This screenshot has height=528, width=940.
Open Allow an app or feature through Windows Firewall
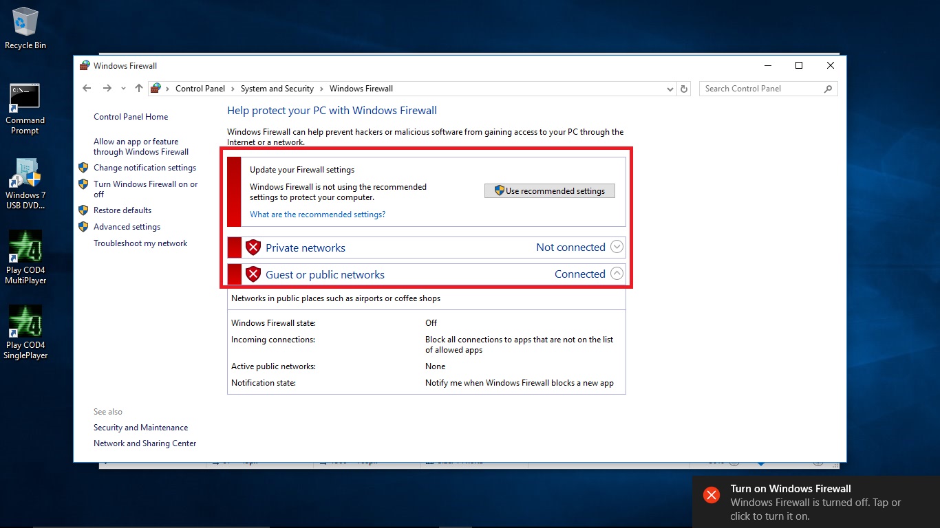point(141,147)
